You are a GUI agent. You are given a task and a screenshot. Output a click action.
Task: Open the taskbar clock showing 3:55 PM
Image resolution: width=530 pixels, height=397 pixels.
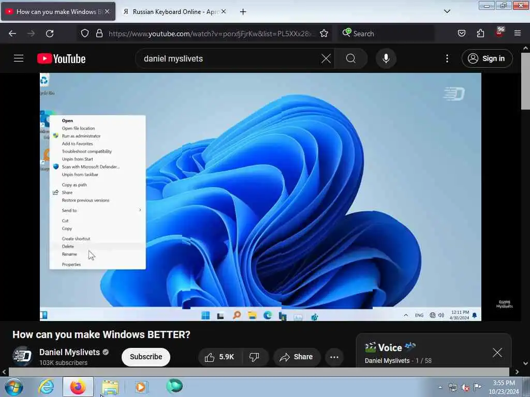point(504,387)
